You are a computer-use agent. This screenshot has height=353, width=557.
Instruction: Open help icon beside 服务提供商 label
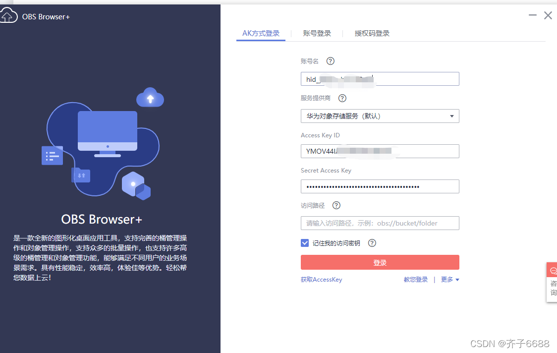tap(342, 98)
